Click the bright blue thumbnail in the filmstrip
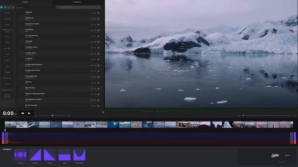This screenshot has width=298, height=167. (113, 125)
